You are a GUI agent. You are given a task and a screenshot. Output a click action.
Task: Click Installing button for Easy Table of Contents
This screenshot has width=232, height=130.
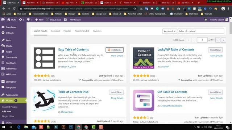point(115,50)
